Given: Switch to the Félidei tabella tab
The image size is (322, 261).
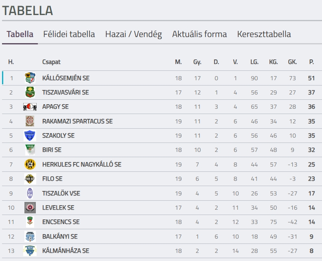Looking at the screenshot, I should click(69, 34).
